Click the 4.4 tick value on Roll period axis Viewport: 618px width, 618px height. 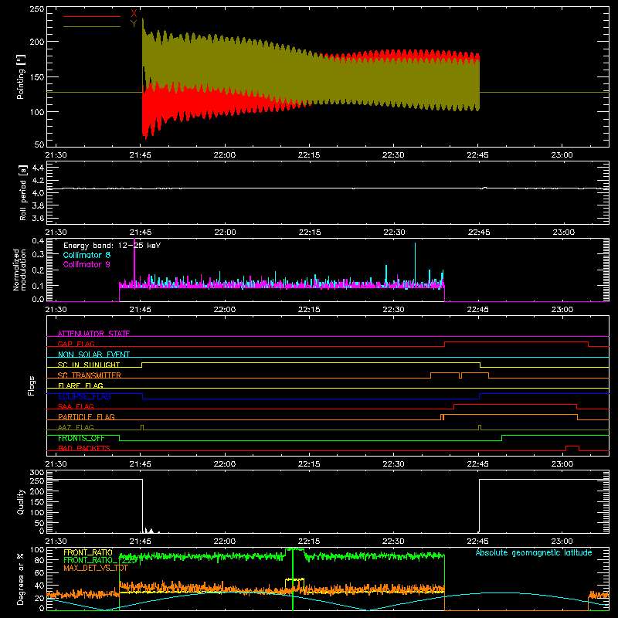pos(38,168)
